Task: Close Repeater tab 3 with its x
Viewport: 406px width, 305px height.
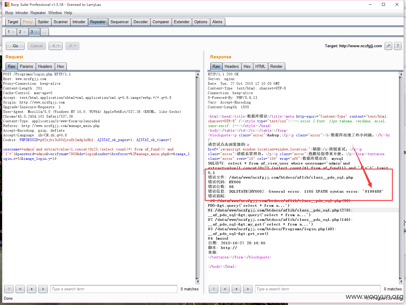Action: (x=36, y=32)
